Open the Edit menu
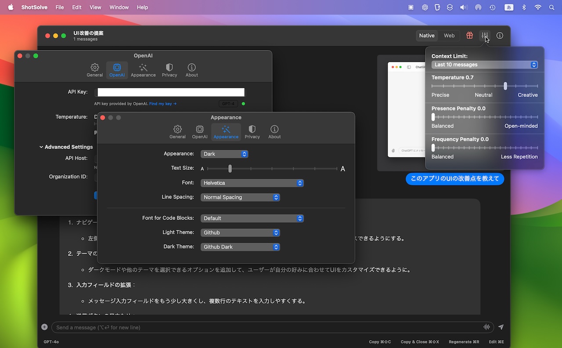The height and width of the screenshot is (348, 562). pyautogui.click(x=77, y=7)
